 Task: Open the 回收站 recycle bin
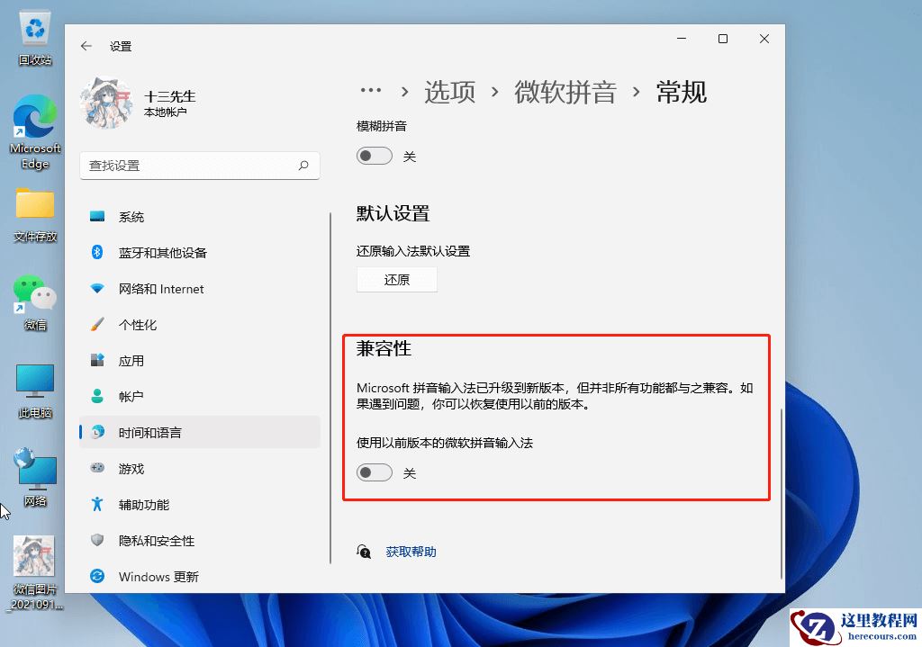pos(34,27)
